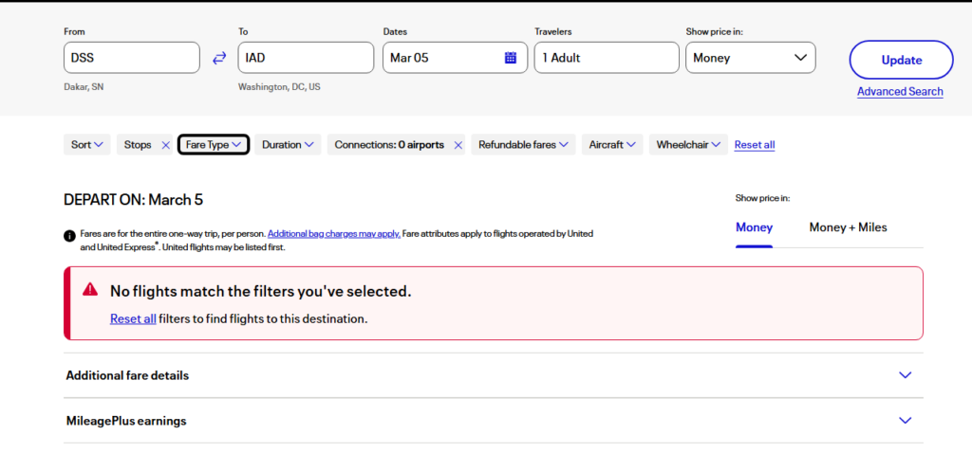The width and height of the screenshot is (972, 453).
Task: Click the red warning triangle icon
Action: [90, 290]
